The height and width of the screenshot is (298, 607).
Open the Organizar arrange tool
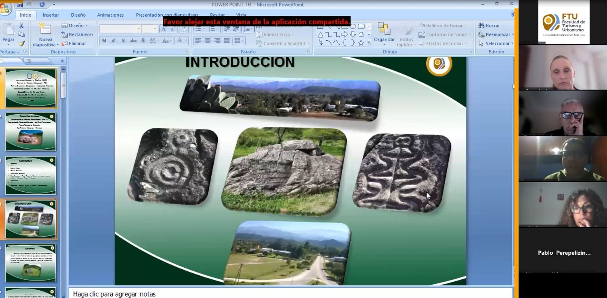pyautogui.click(x=384, y=33)
